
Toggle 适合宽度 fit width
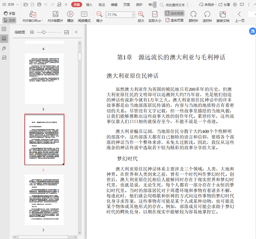[174, 13]
